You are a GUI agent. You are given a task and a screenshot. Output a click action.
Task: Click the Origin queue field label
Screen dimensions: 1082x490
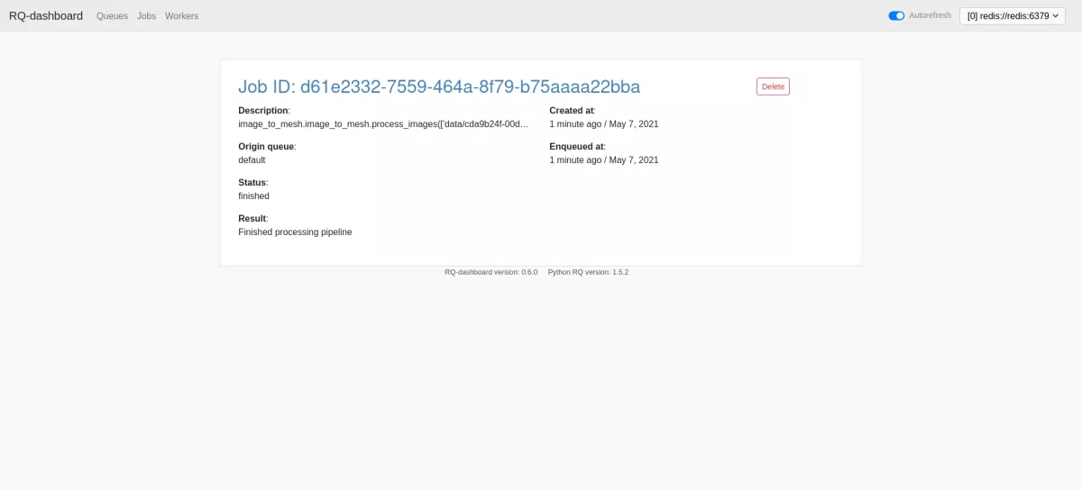(x=266, y=146)
